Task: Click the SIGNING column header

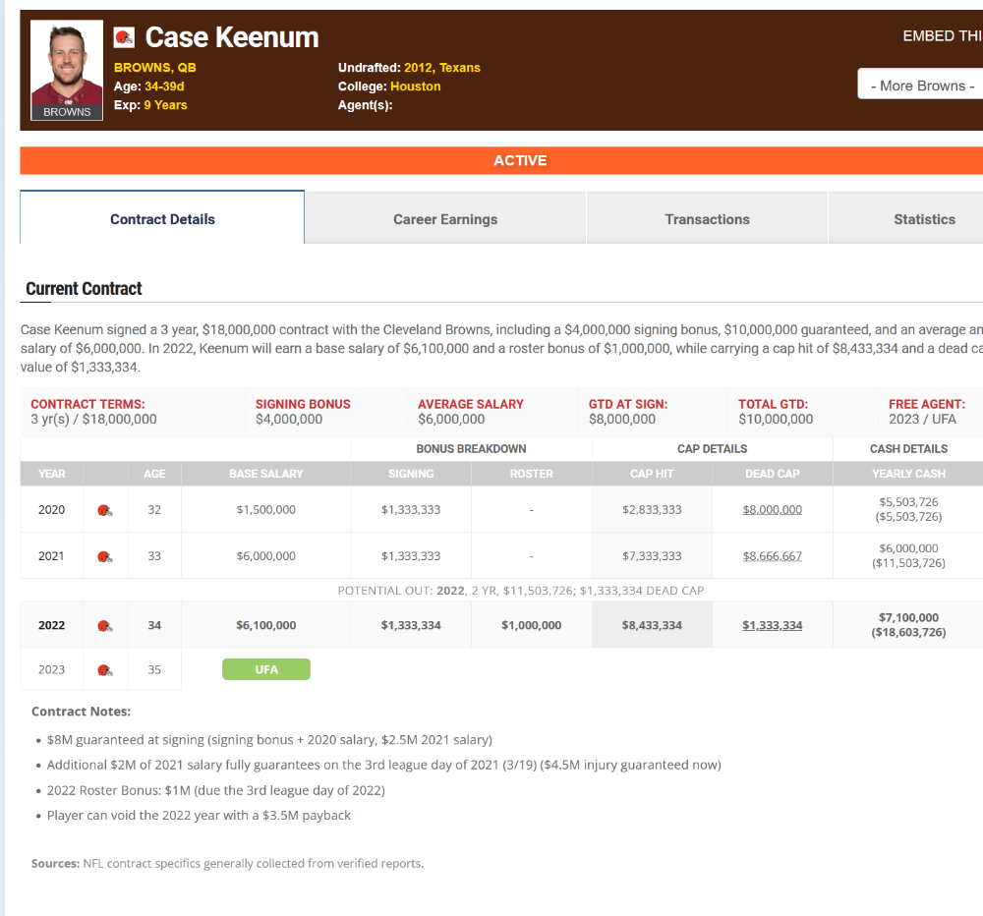Action: tap(411, 474)
